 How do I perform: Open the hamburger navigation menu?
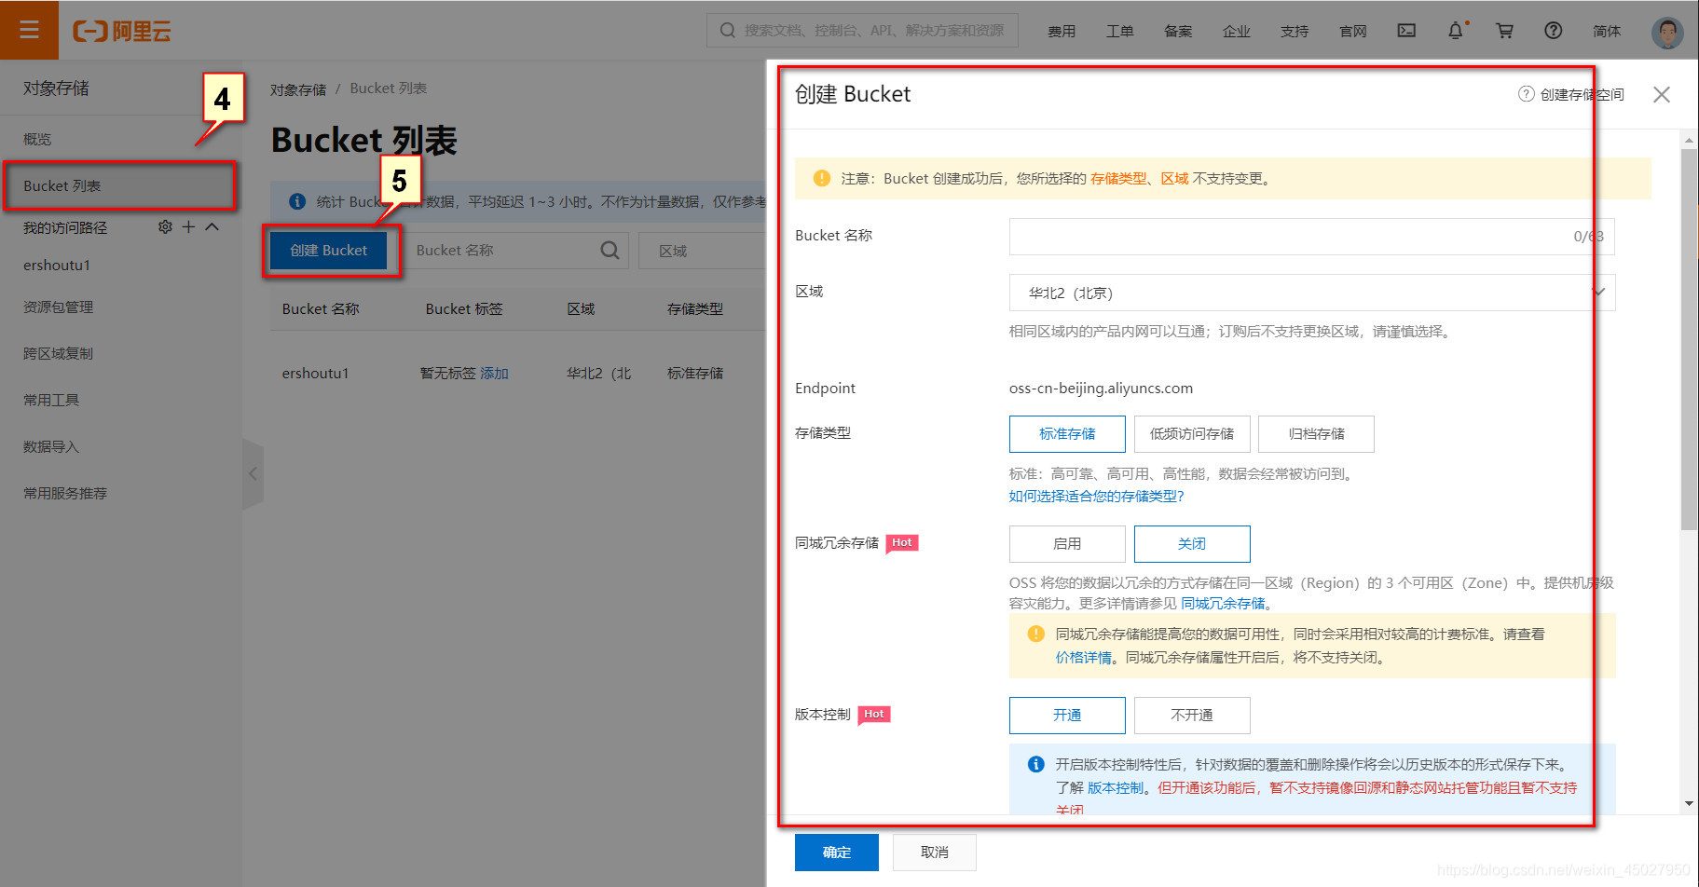(29, 30)
